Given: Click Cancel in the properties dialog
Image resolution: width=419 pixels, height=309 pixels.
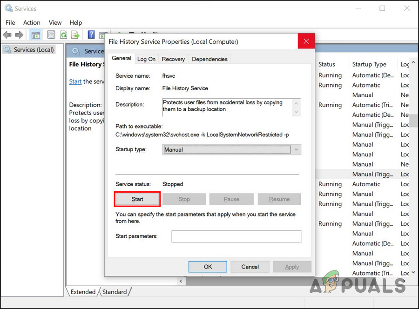Looking at the screenshot, I should [250, 267].
